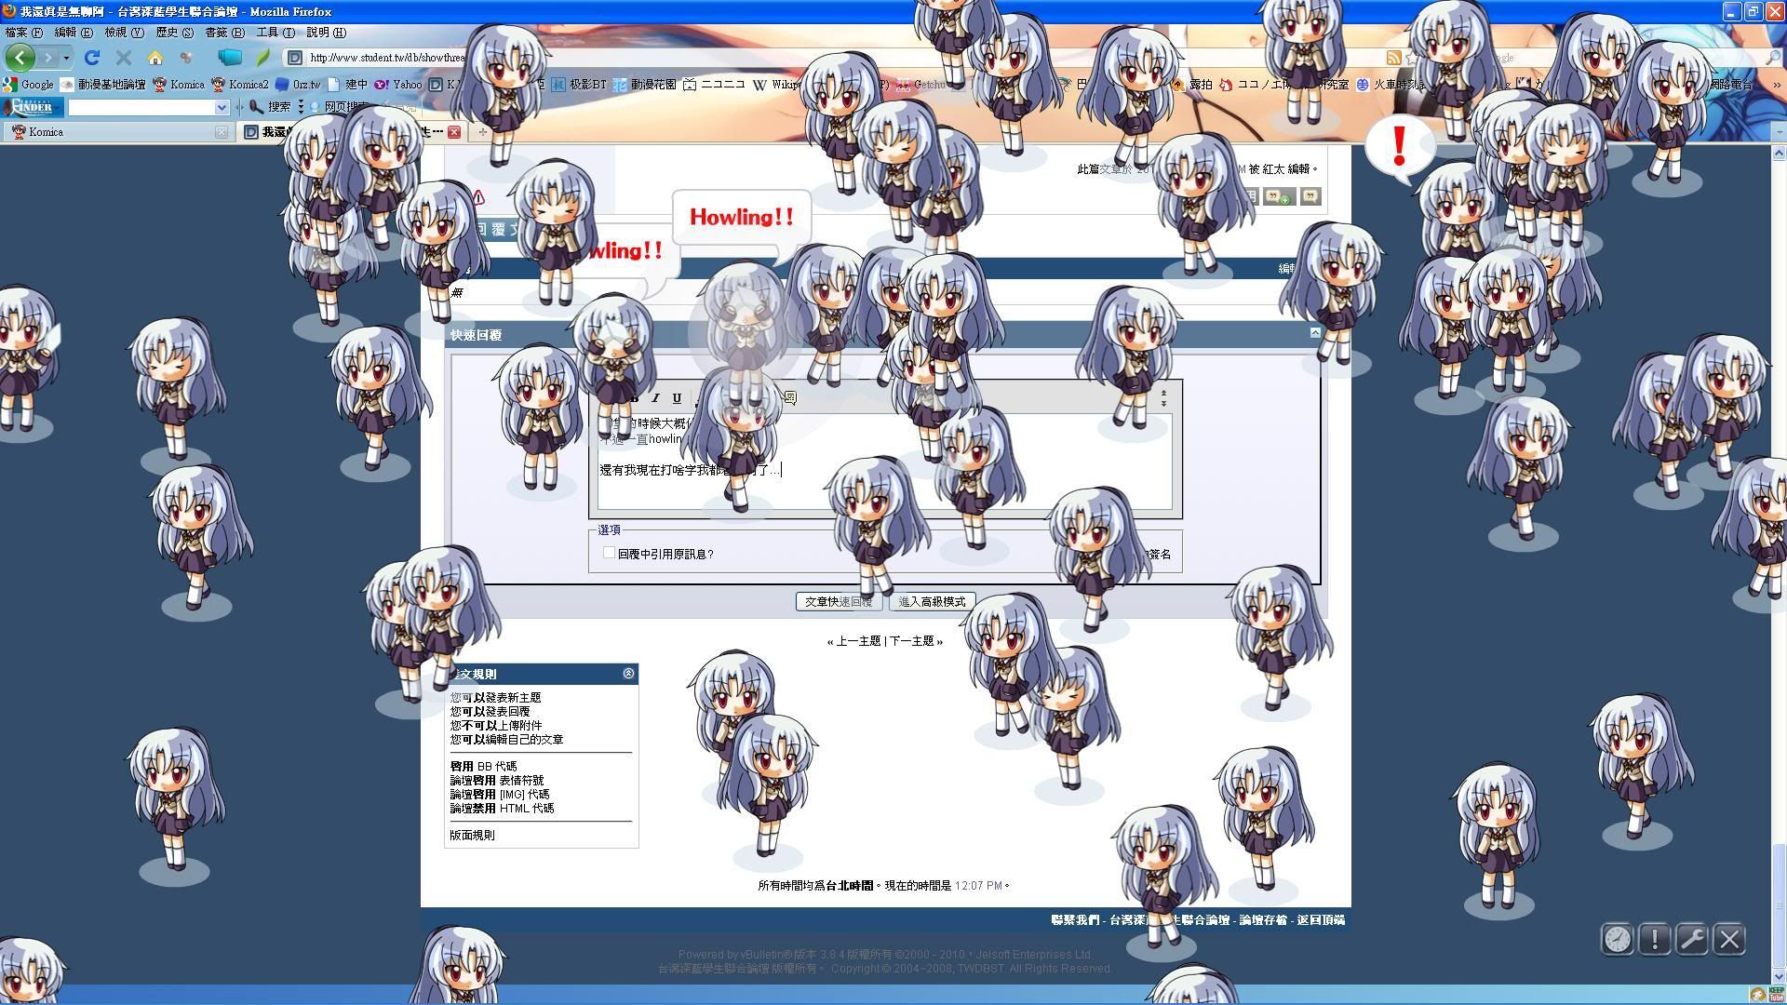Open the 0rz.tw bookmark
This screenshot has height=1005, width=1787.
pyautogui.click(x=298, y=85)
